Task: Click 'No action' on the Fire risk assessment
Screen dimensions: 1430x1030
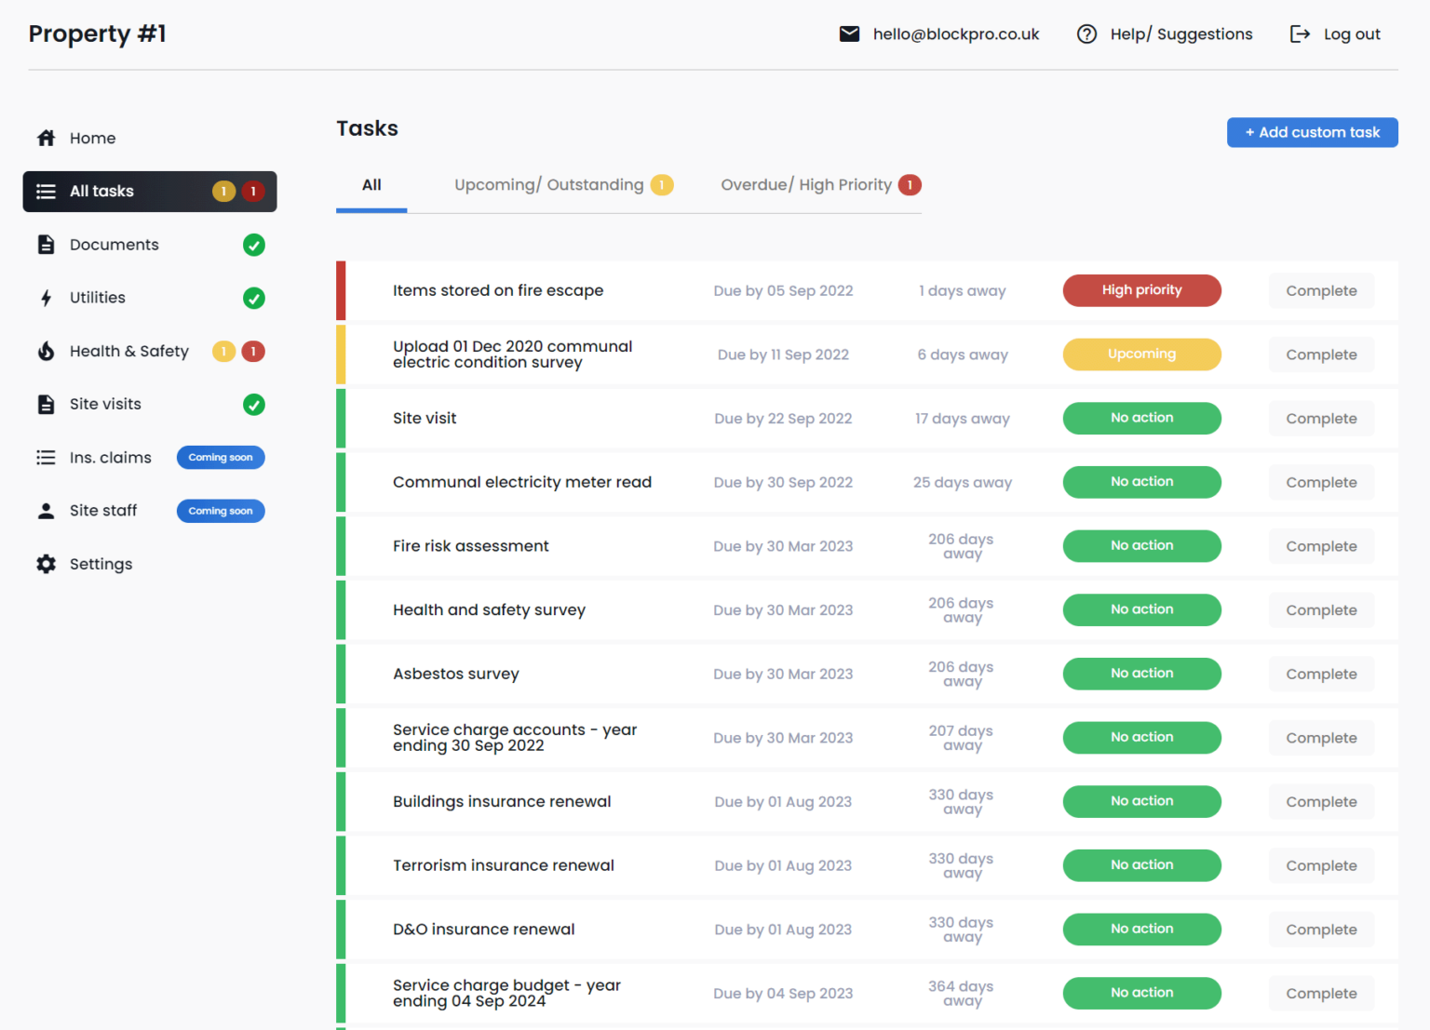Action: click(1141, 546)
